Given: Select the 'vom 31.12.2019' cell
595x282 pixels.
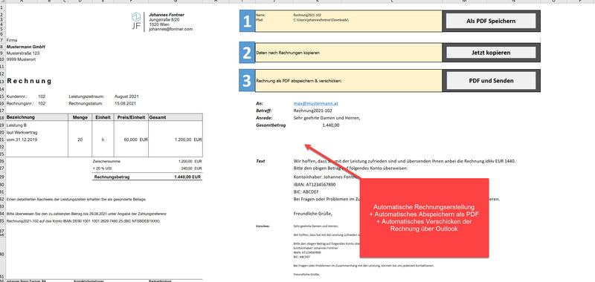Looking at the screenshot, I should tap(22, 140).
